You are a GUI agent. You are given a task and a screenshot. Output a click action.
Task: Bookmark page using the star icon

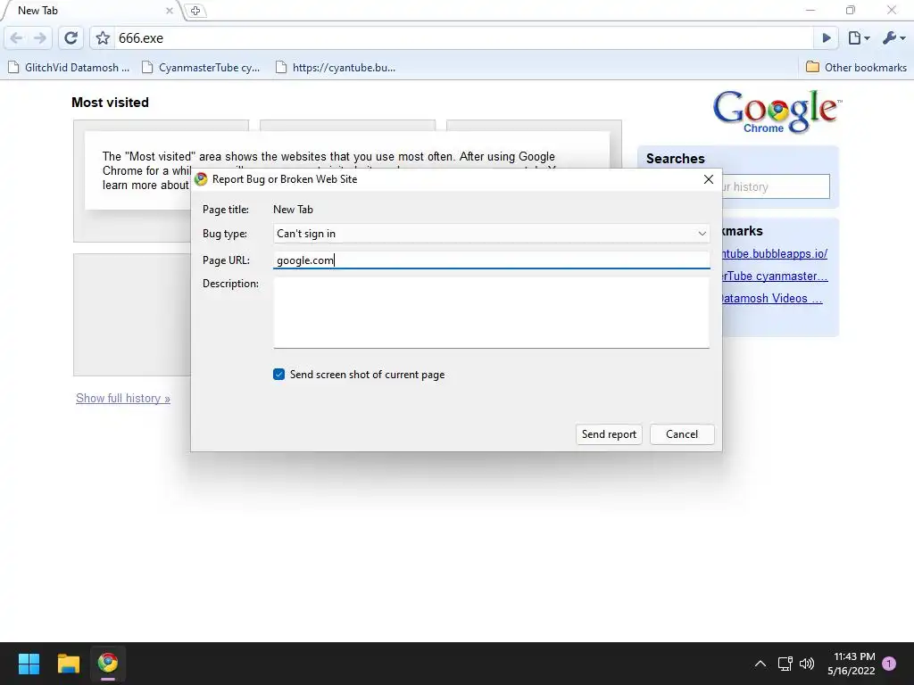[x=104, y=37]
